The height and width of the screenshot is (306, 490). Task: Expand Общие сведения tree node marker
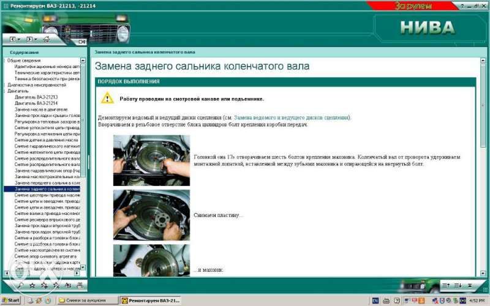(x=6, y=60)
